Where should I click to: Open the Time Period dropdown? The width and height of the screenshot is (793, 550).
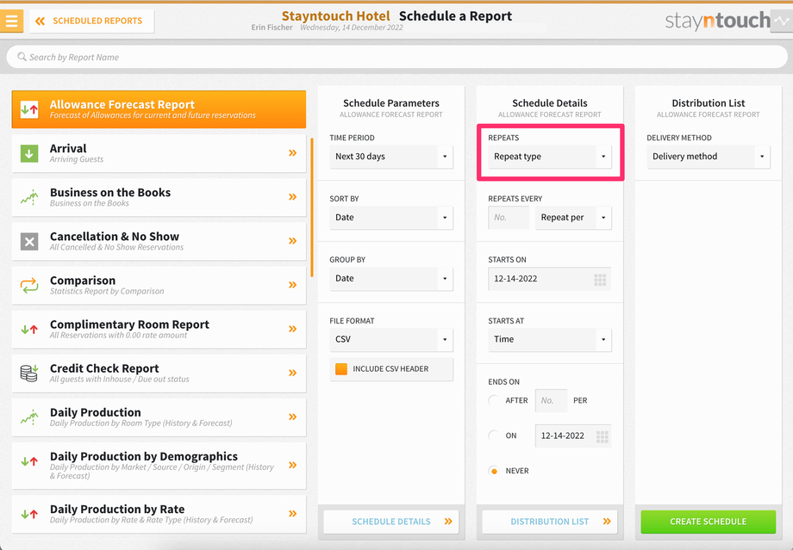point(391,157)
